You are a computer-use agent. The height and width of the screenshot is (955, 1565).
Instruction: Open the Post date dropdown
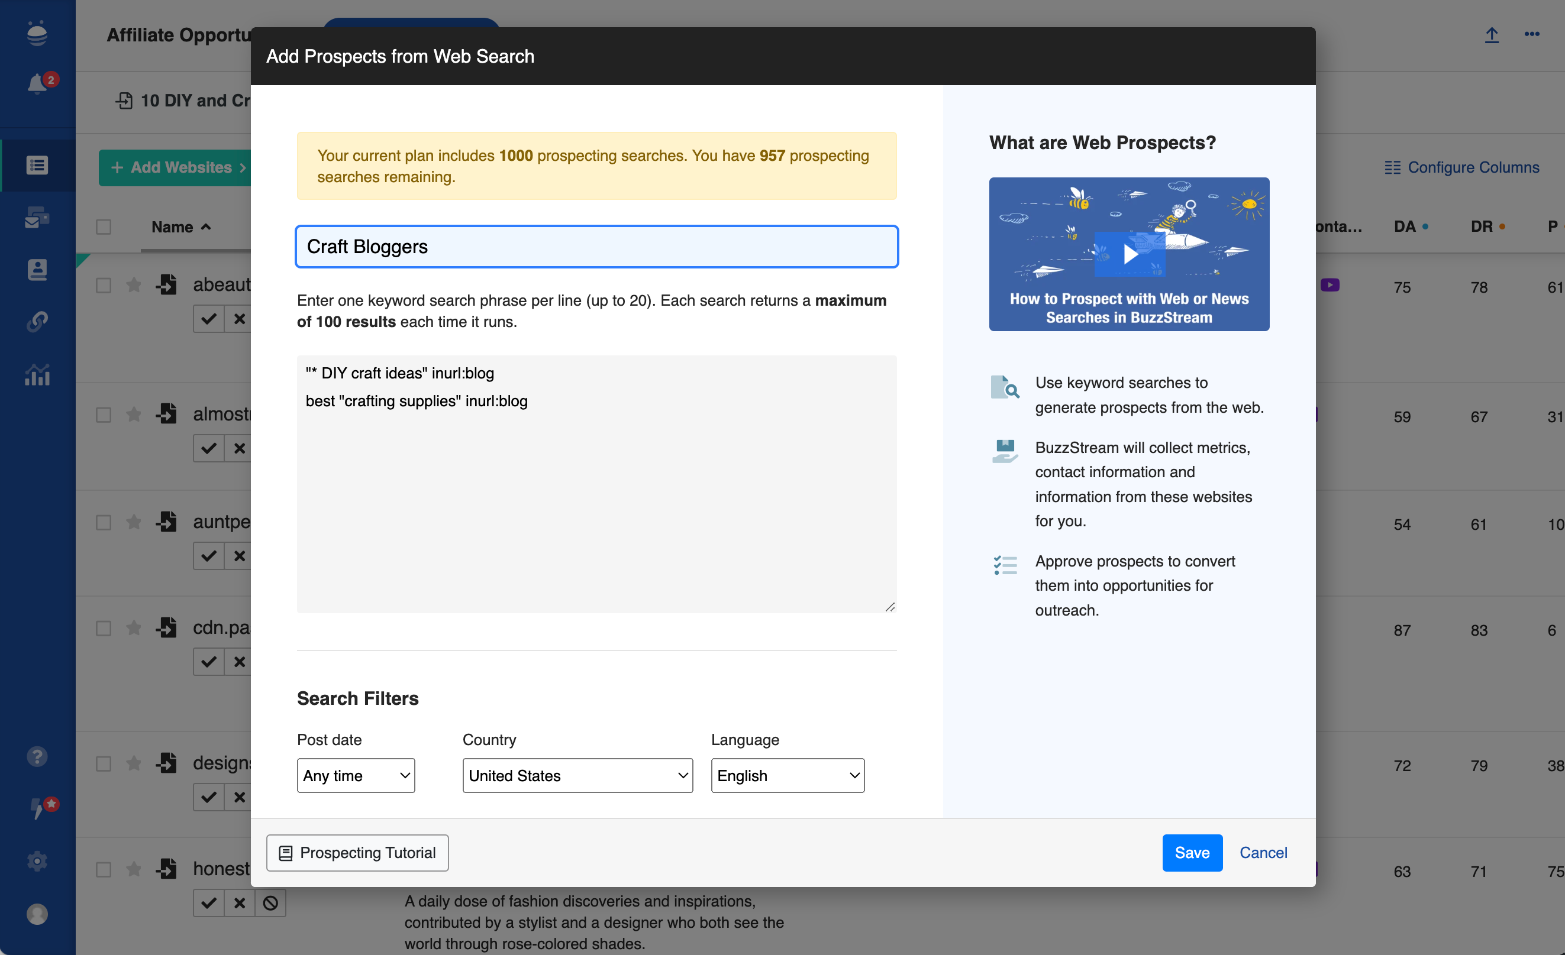coord(356,775)
